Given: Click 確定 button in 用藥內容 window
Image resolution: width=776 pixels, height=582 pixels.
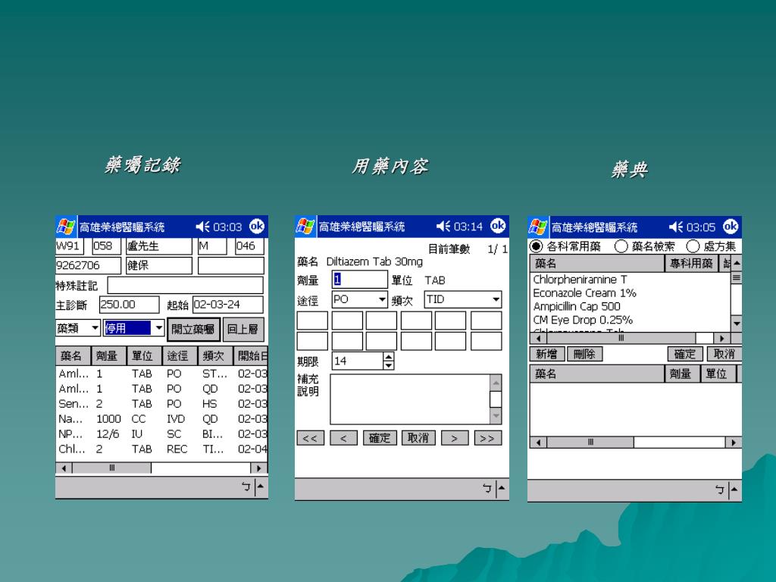Looking at the screenshot, I should pos(380,438).
